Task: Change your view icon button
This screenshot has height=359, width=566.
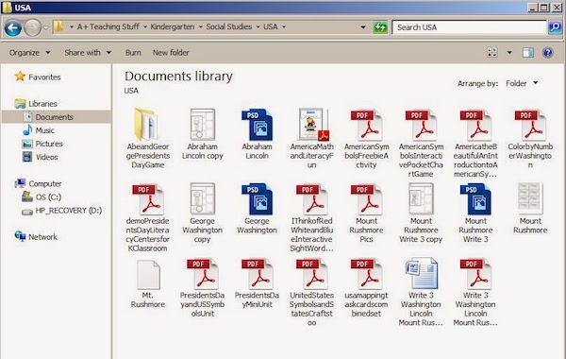Action: [x=492, y=53]
